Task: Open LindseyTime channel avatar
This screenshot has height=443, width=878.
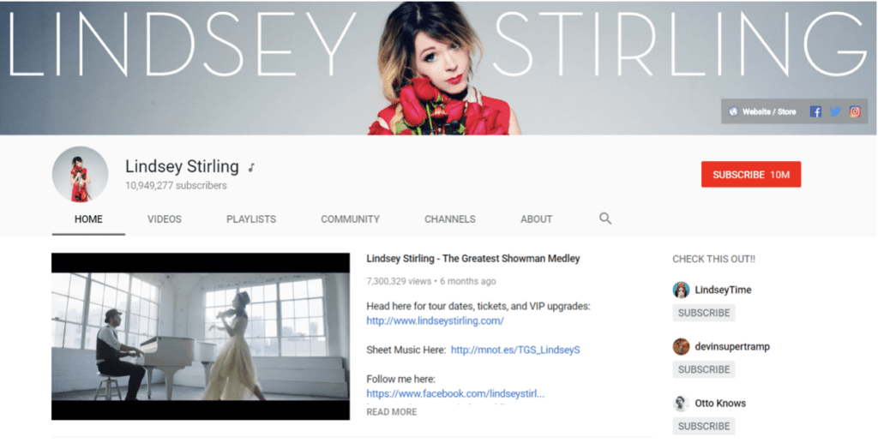Action: (x=681, y=290)
